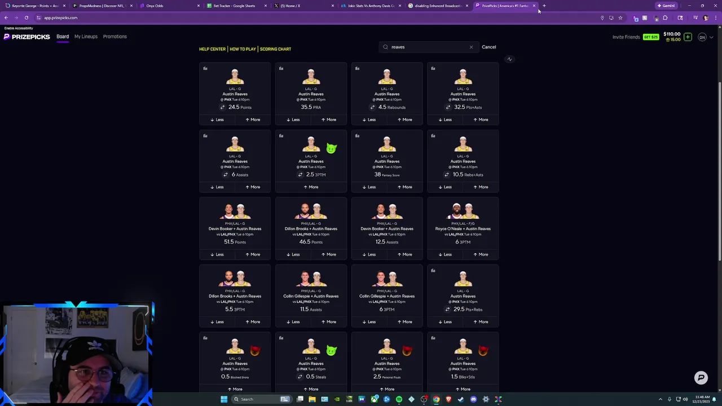Swap the line on the 6 Assists card
Screen dimensions: 722x406
225,175
